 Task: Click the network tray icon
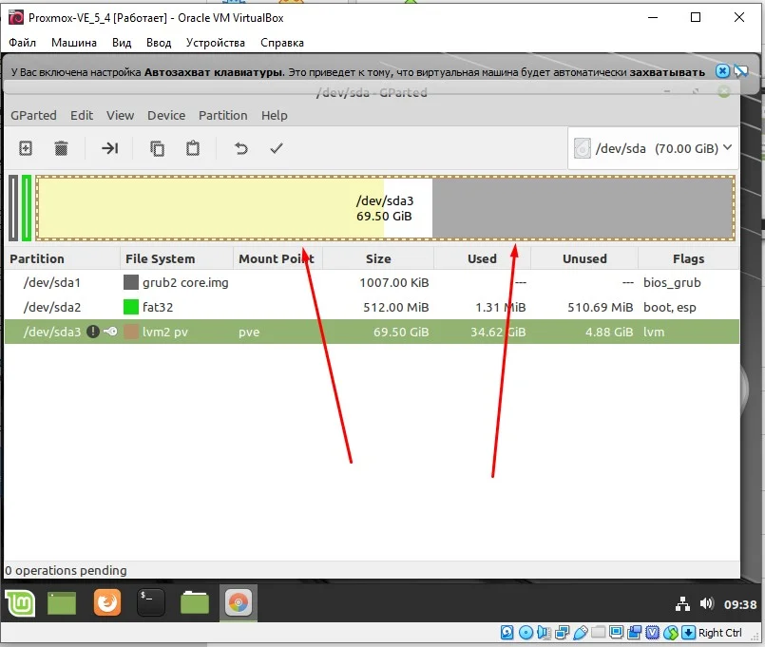(x=682, y=604)
